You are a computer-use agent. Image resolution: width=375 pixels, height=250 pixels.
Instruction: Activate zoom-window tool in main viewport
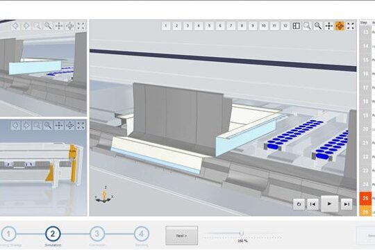307,26
